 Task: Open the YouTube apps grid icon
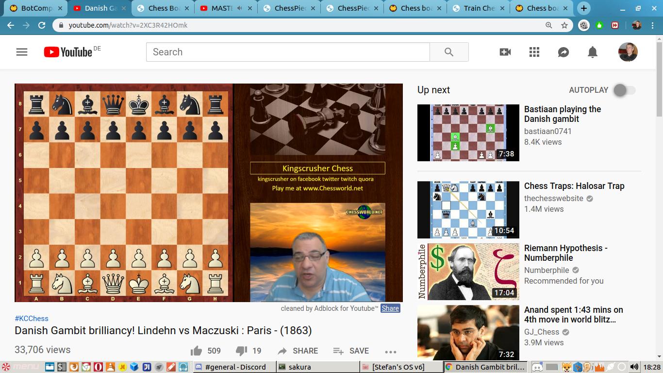(534, 52)
